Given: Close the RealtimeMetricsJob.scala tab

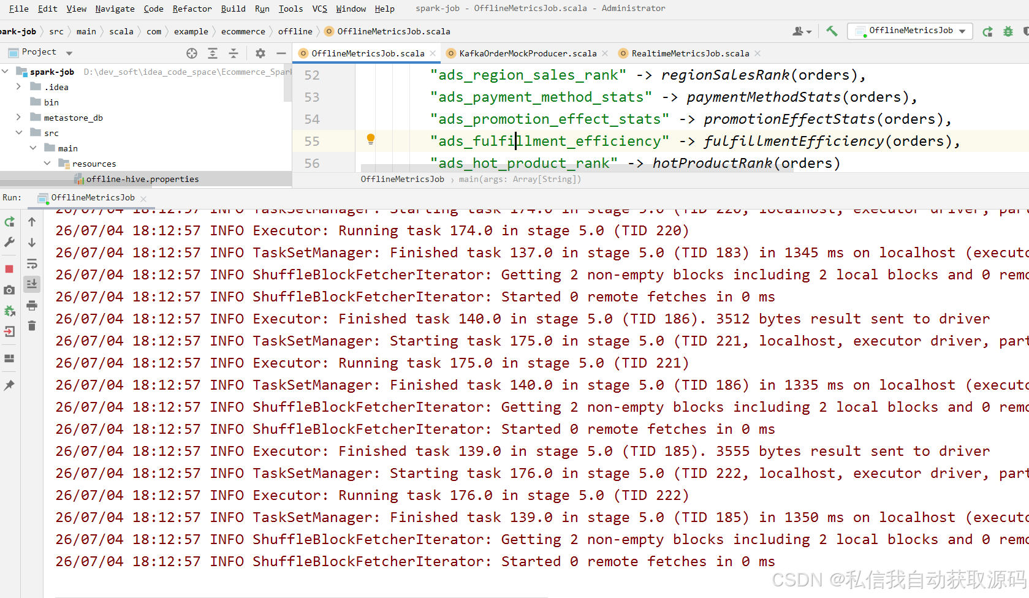Looking at the screenshot, I should tap(758, 53).
